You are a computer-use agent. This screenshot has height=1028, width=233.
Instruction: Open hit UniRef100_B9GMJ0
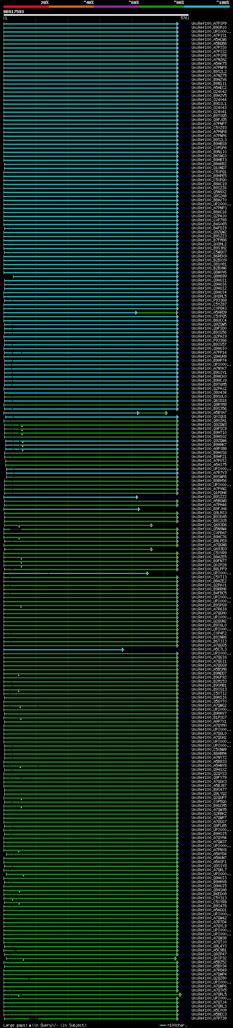tap(209, 28)
